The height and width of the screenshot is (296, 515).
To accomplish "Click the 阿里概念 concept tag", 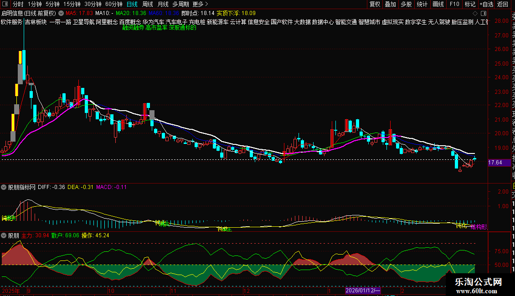I will point(107,22).
